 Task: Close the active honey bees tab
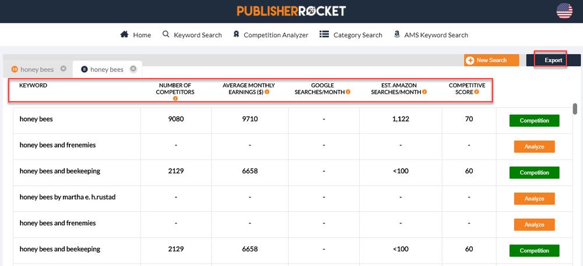coord(133,69)
